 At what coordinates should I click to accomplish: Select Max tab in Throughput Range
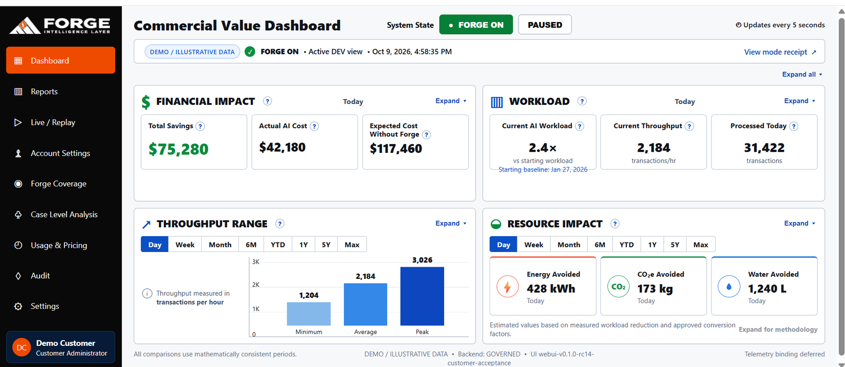352,245
